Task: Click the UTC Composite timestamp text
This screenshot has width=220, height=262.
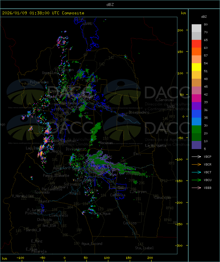Action: click(43, 13)
